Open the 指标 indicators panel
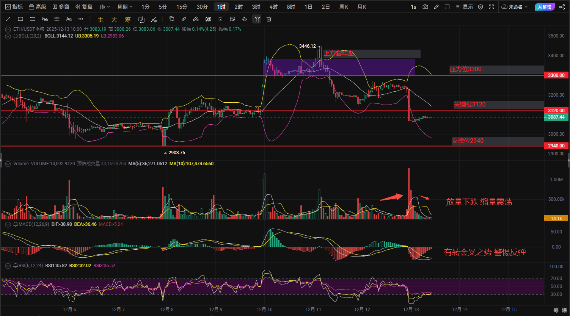Image resolution: width=570 pixels, height=316 pixels. click(14, 7)
